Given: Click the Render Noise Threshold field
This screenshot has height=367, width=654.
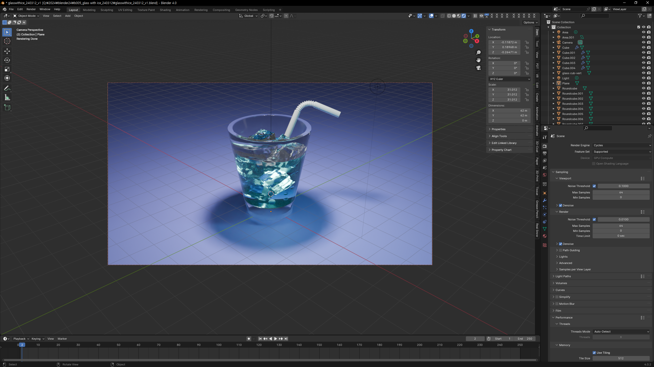Looking at the screenshot, I should point(623,219).
